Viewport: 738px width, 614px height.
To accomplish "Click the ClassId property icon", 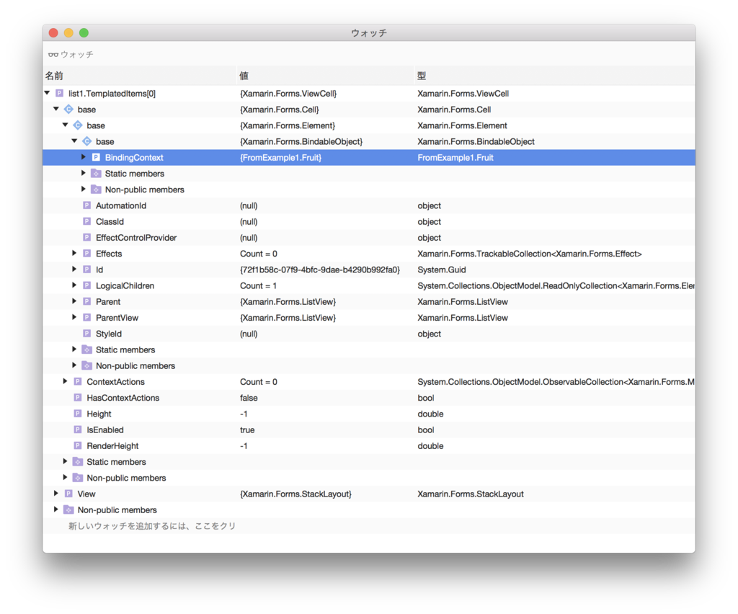I will (86, 221).
